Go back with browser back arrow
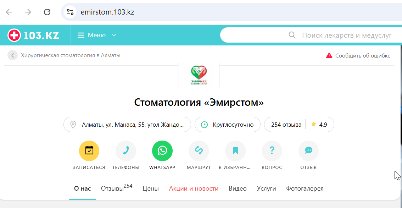The width and height of the screenshot is (402, 208). point(9,12)
